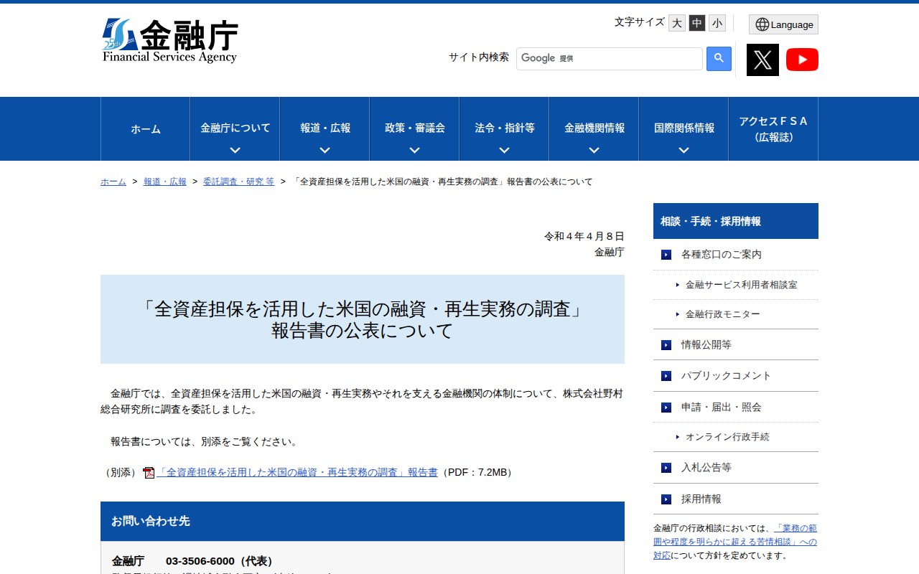The height and width of the screenshot is (574, 919).
Task: Open the アクセスＦＳＡ（広報誌） menu item
Action: 773,129
